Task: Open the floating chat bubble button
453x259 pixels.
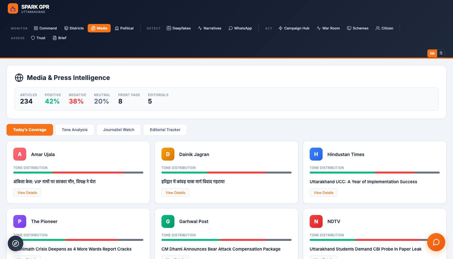Action: point(436,242)
